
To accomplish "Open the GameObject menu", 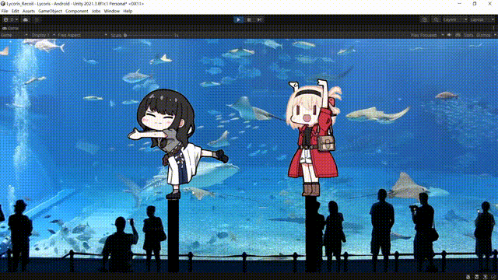I will coord(50,11).
